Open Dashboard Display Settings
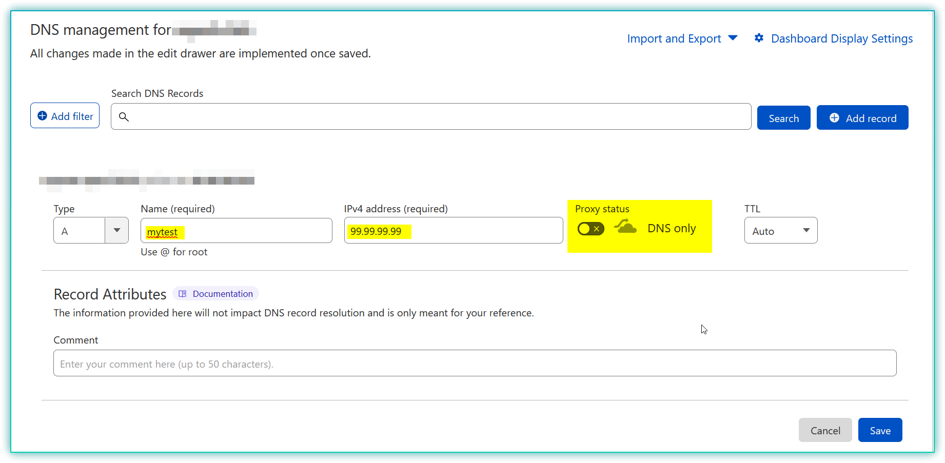Image resolution: width=945 pixels, height=463 pixels. 834,38
